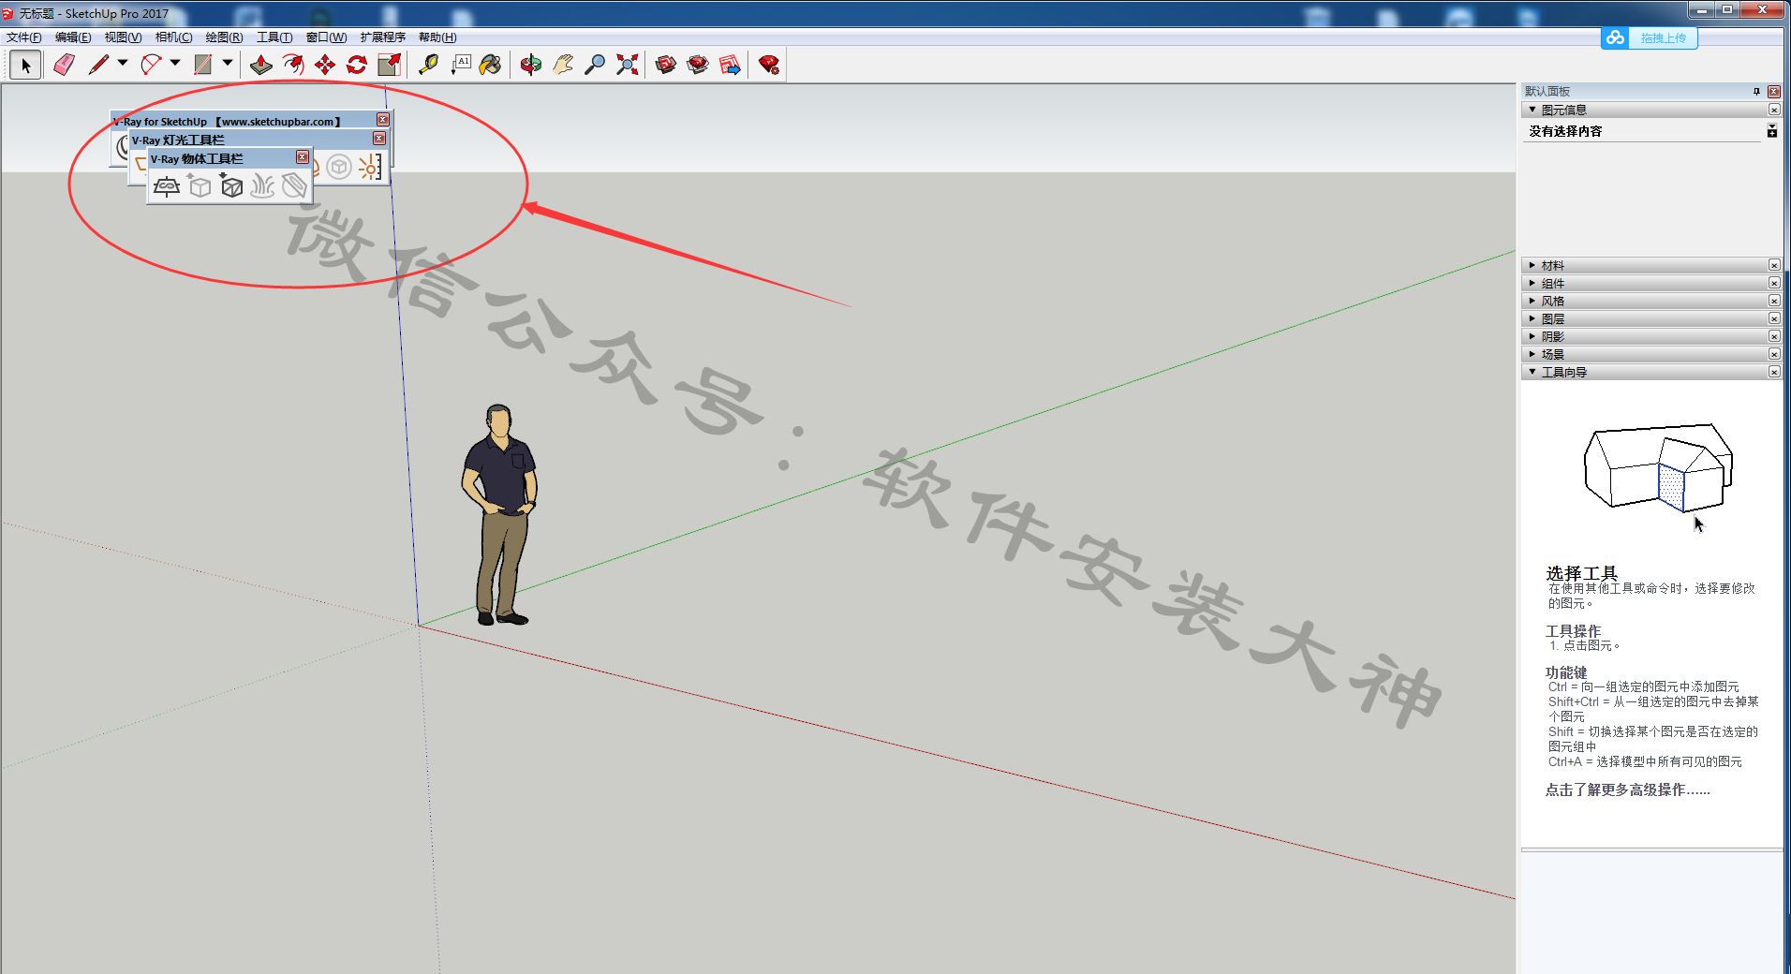Select the Rectangle shape tool

tap(202, 65)
